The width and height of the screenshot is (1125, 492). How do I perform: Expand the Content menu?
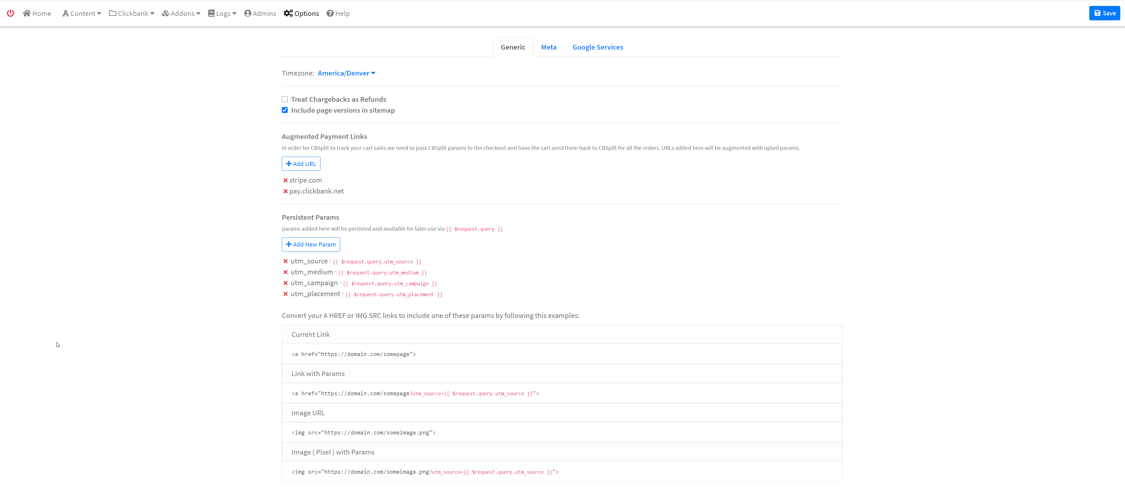pos(82,14)
